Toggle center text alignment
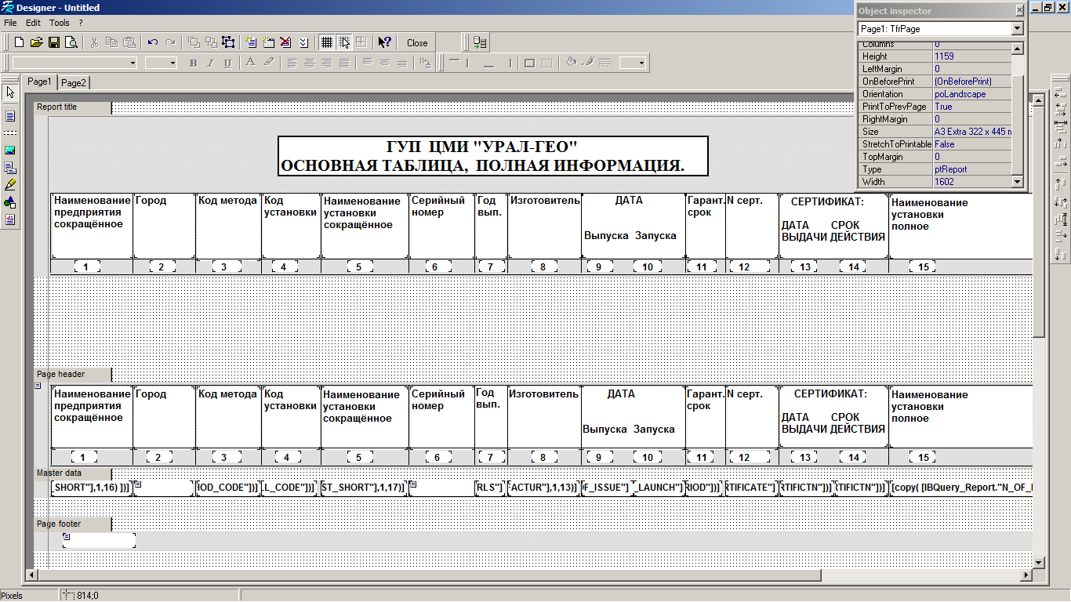 click(309, 63)
